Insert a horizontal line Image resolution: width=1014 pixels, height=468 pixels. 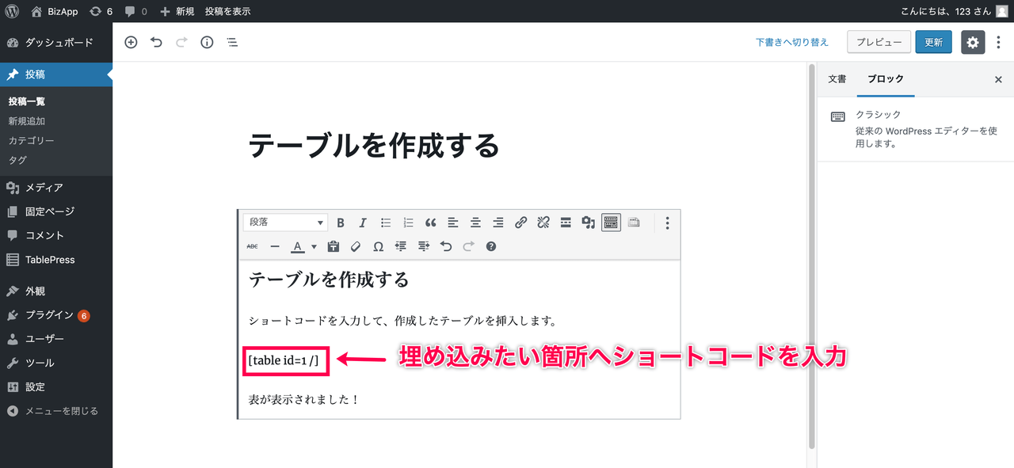click(x=275, y=246)
